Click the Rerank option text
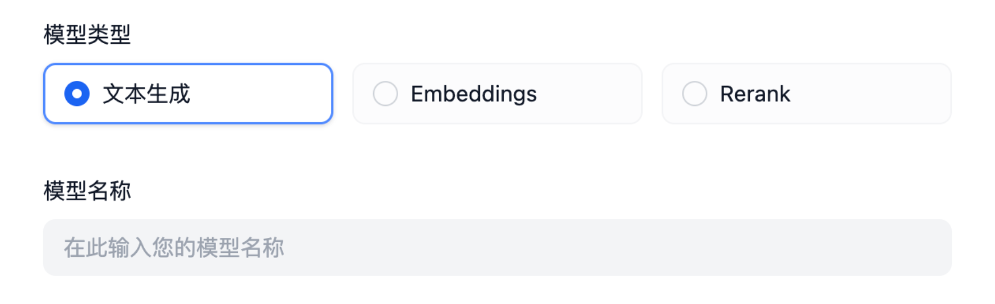Screen dimensions: 995x304 pos(755,94)
